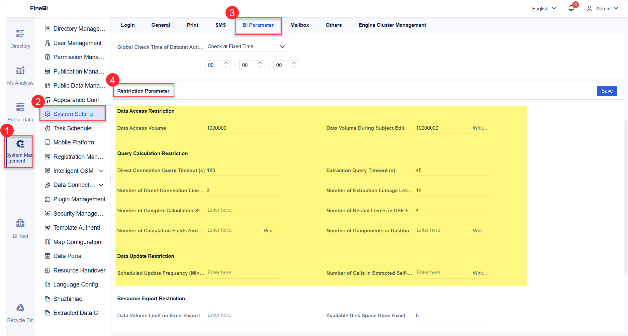Open the Recycle Bin icon
Image resolution: width=628 pixels, height=336 pixels.
[20, 308]
